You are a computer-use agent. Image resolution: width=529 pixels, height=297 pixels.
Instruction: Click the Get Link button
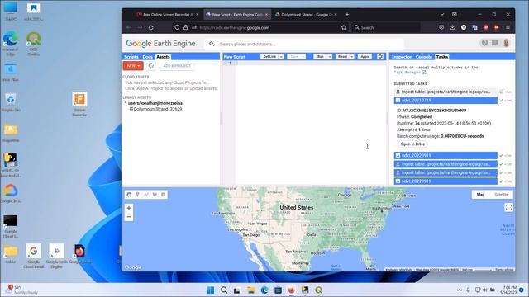[269, 57]
